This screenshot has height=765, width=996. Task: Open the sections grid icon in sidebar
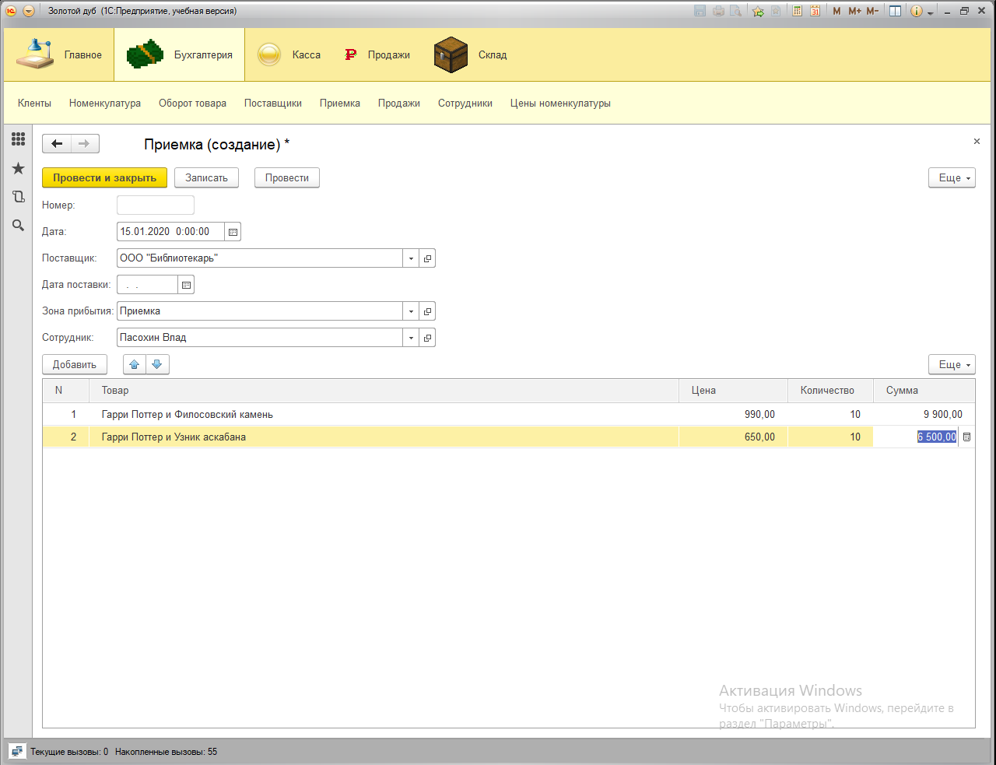click(x=18, y=139)
